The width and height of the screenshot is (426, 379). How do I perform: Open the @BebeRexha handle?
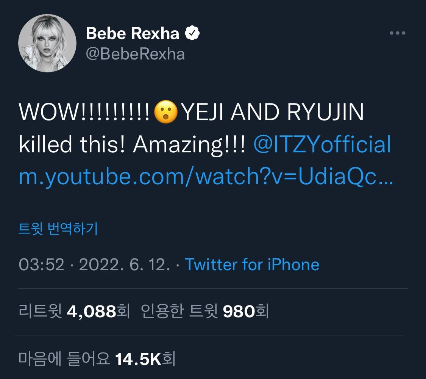click(x=135, y=54)
